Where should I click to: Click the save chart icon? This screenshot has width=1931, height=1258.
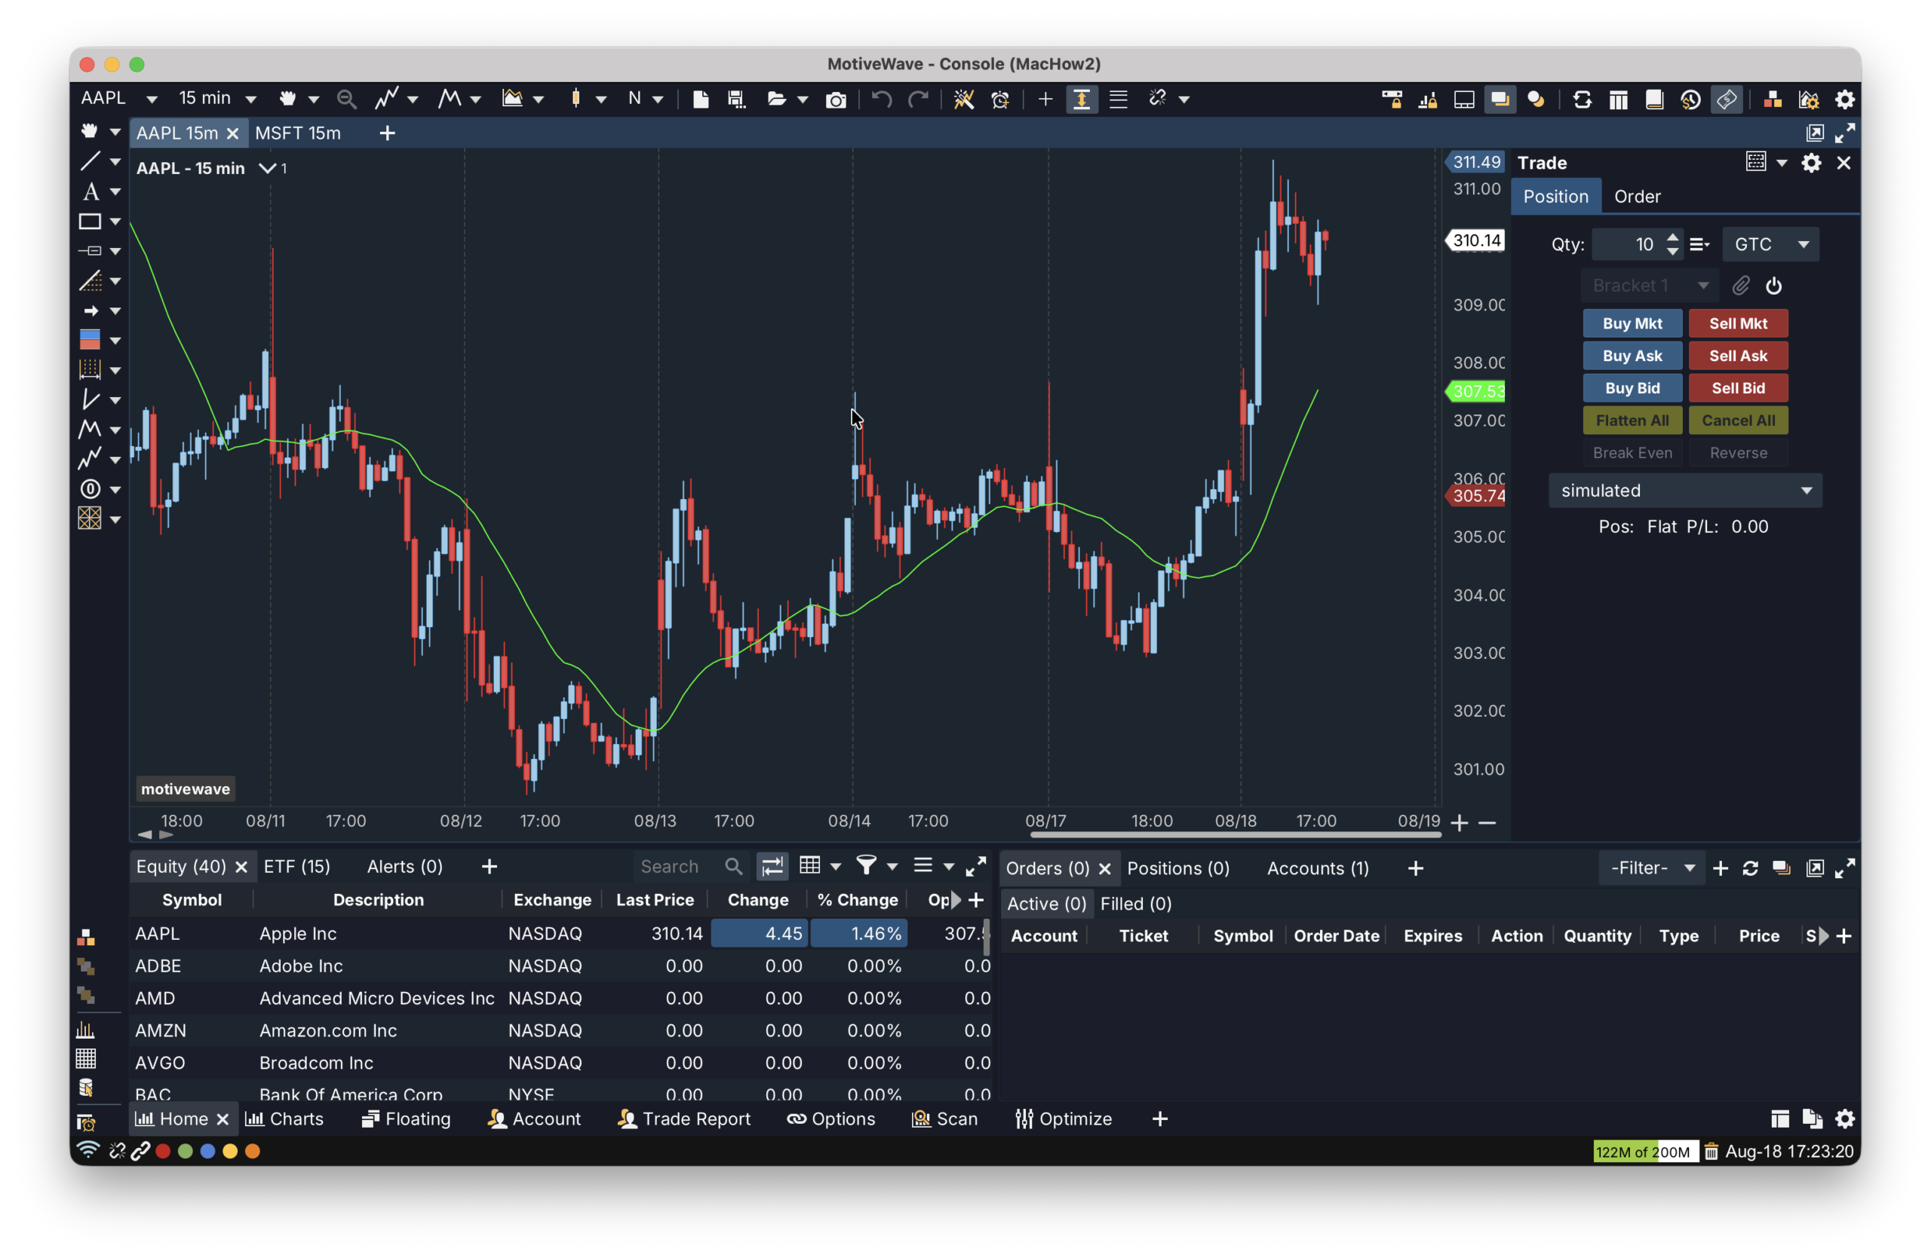click(x=737, y=99)
